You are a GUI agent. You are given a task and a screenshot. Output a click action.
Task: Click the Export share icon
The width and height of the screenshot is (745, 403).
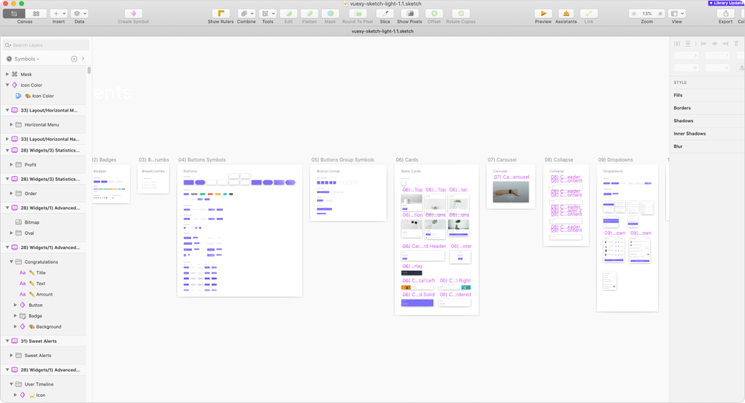click(x=725, y=13)
